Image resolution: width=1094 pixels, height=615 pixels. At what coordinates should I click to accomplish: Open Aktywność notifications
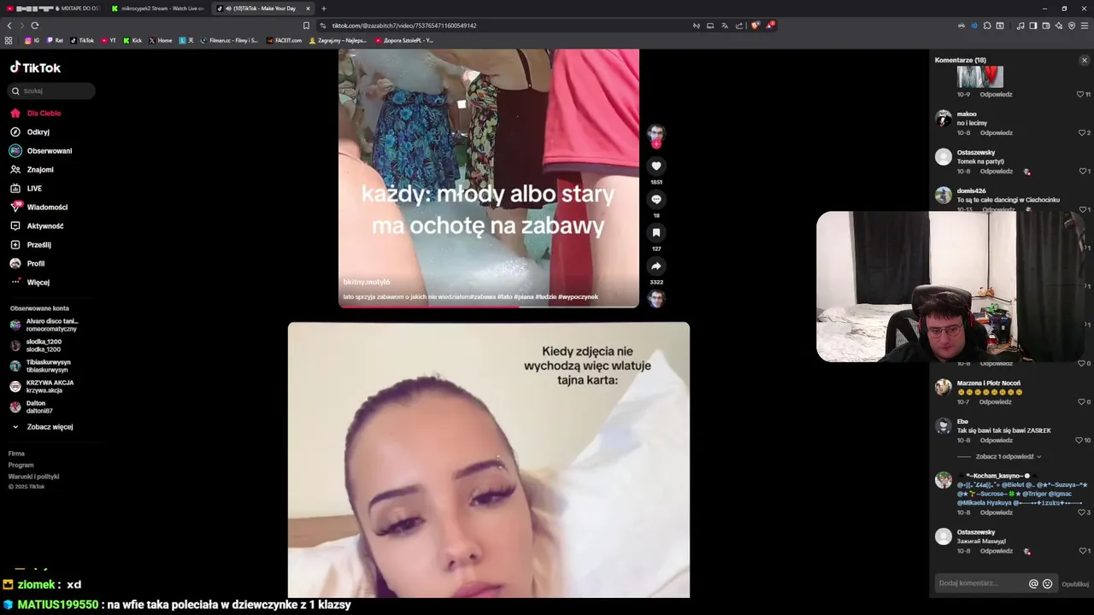(45, 226)
